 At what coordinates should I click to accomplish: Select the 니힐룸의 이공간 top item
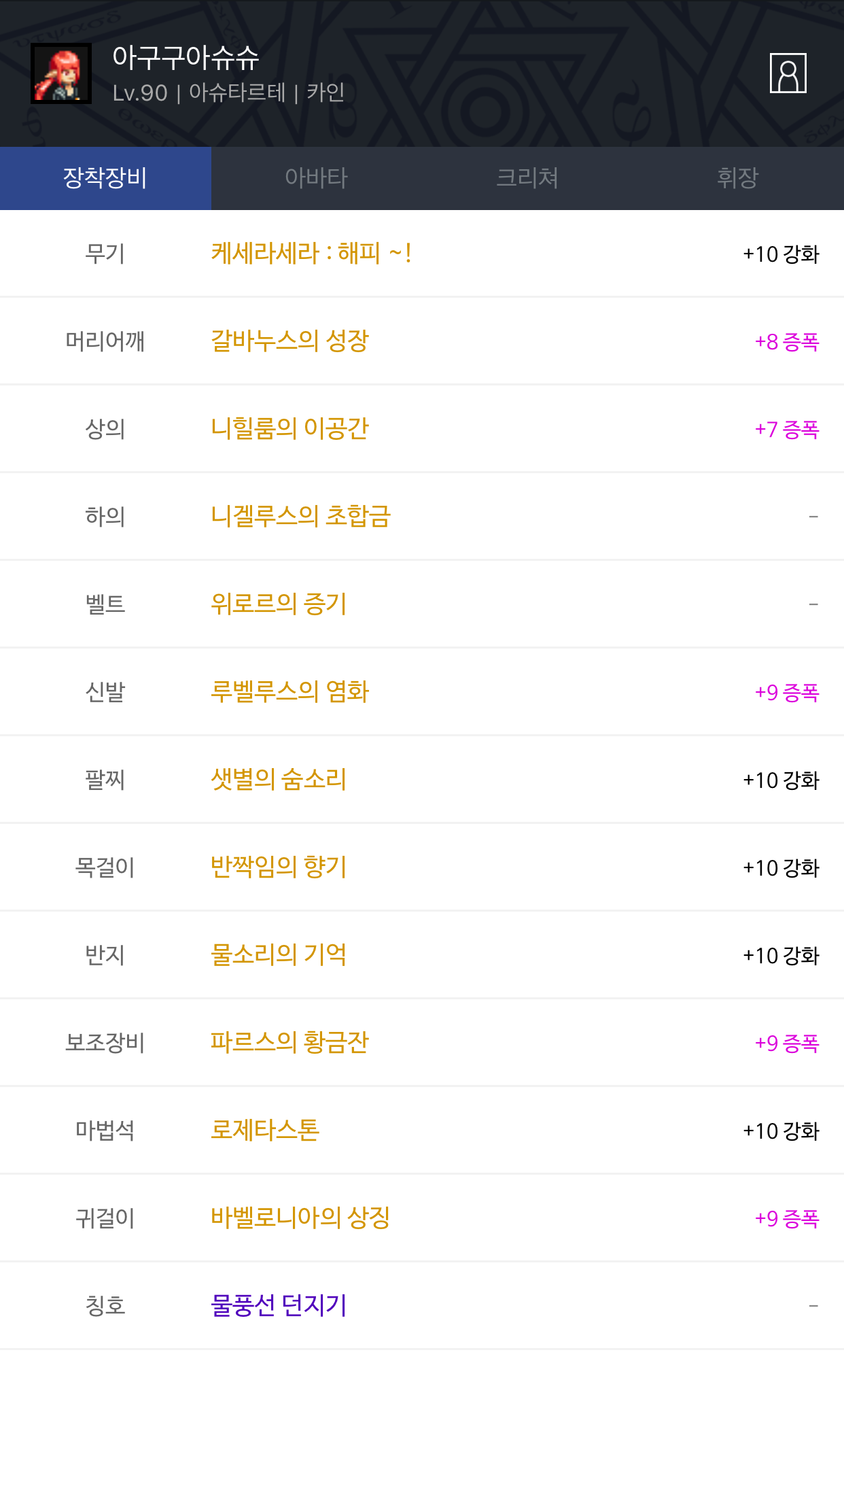tap(289, 429)
